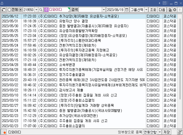Click the 저장 button

167,132
